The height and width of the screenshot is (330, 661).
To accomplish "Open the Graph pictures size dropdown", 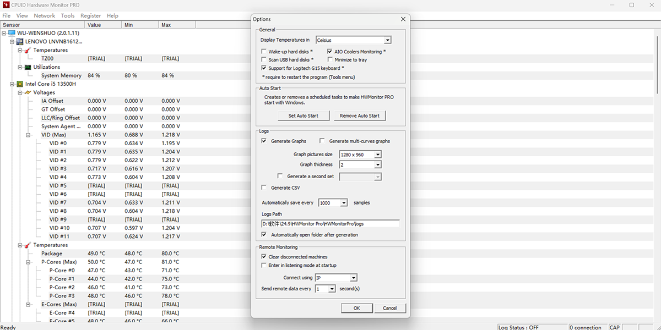I will pyautogui.click(x=378, y=155).
